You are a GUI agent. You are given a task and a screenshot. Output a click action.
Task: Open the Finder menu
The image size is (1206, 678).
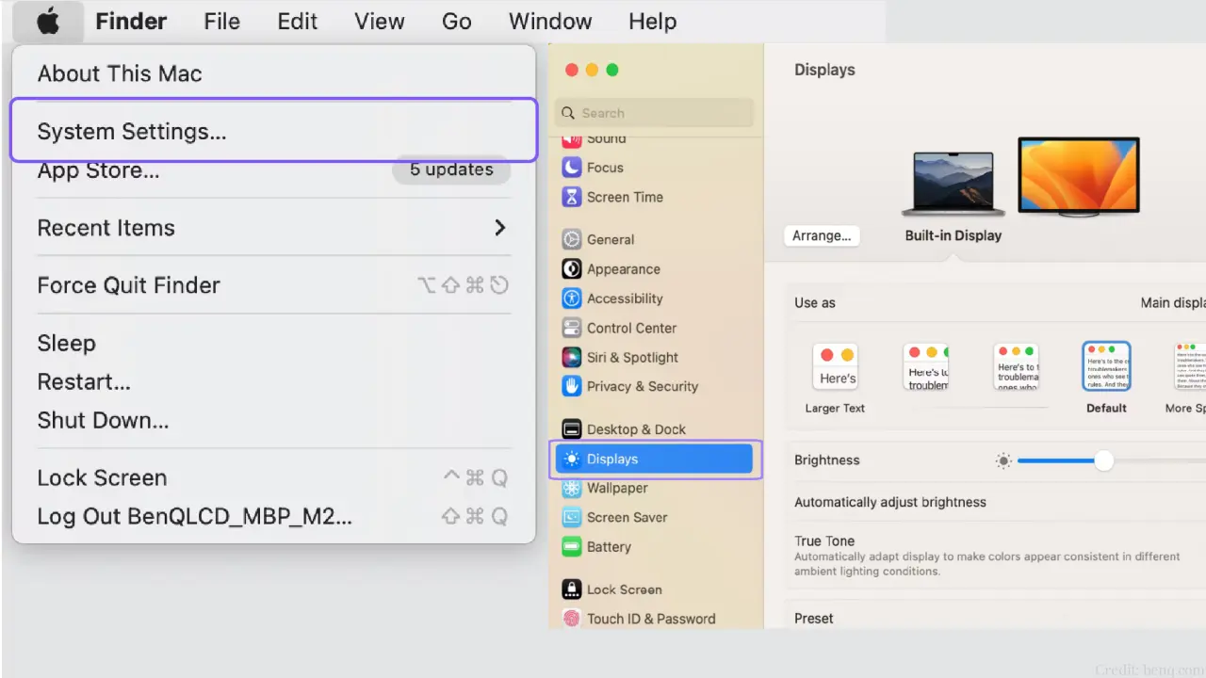[131, 21]
